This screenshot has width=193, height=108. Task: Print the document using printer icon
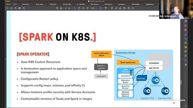coord(20,8)
